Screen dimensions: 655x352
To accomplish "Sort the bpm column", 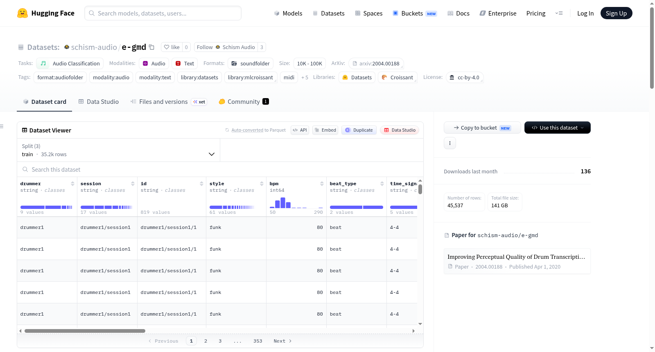I will click(x=322, y=184).
